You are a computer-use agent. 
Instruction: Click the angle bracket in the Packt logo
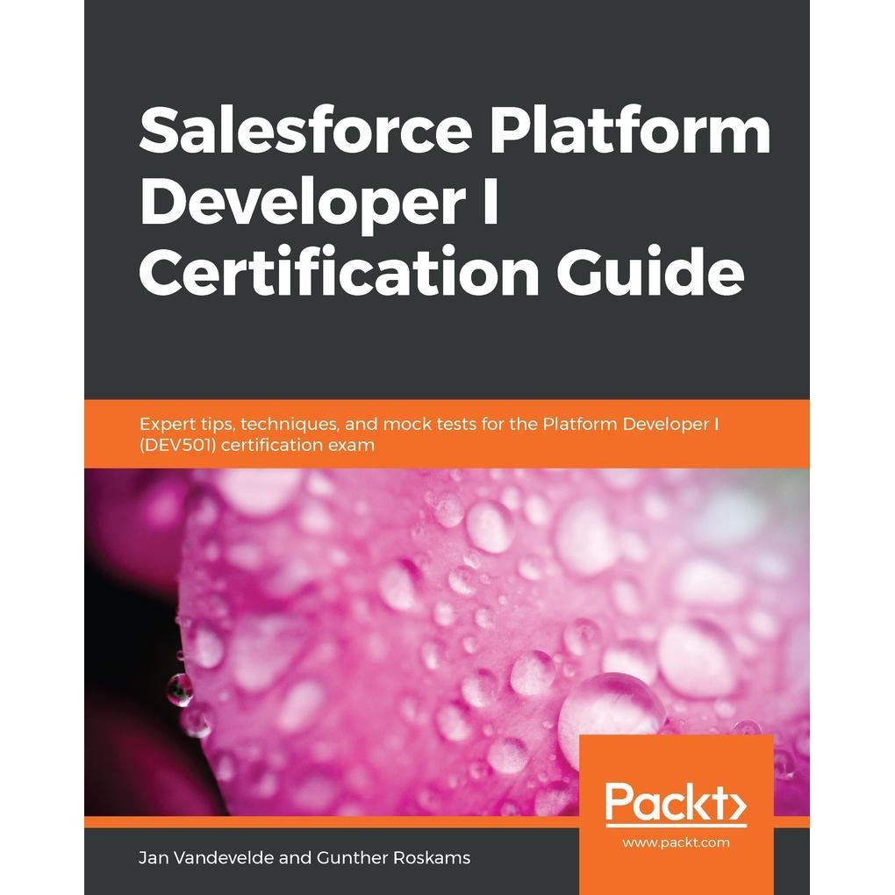(737, 805)
